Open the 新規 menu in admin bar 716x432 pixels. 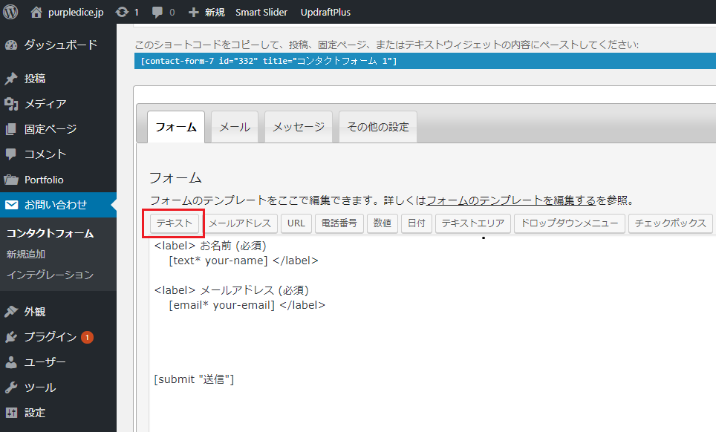(215, 13)
